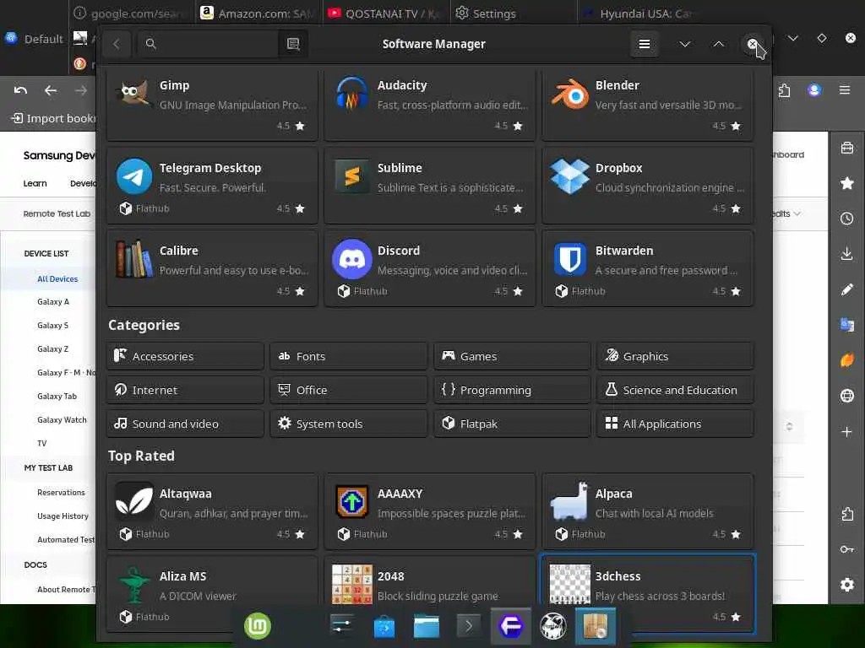Browse the Graphics category
Screen dimensions: 865x648
click(675, 356)
